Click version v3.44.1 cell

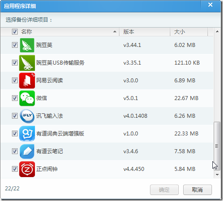(x=132, y=45)
